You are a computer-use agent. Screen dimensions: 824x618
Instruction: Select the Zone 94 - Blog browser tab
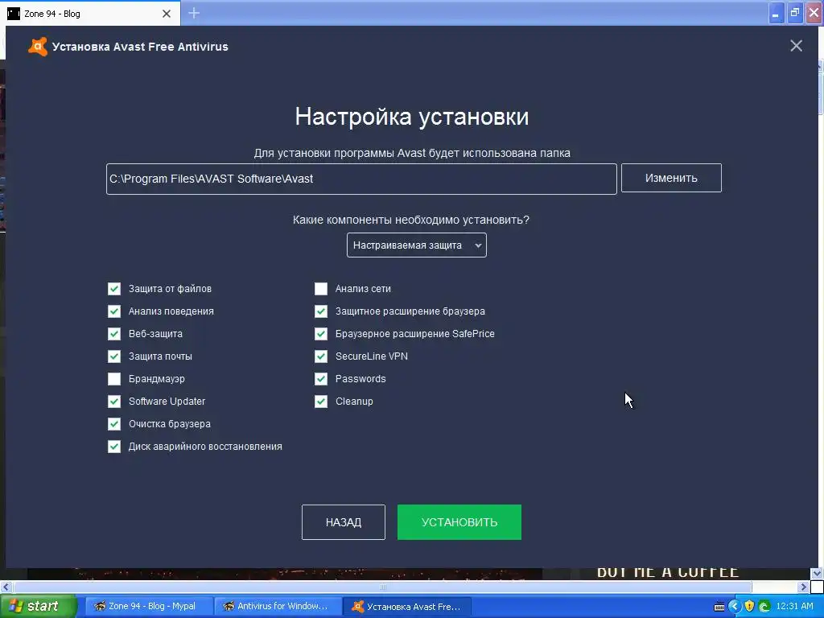point(89,13)
